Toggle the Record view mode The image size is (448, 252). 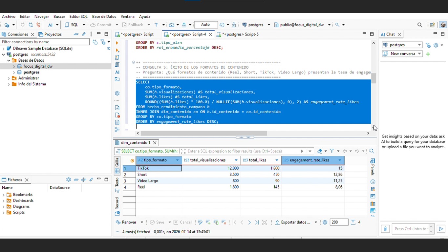pos(117,206)
